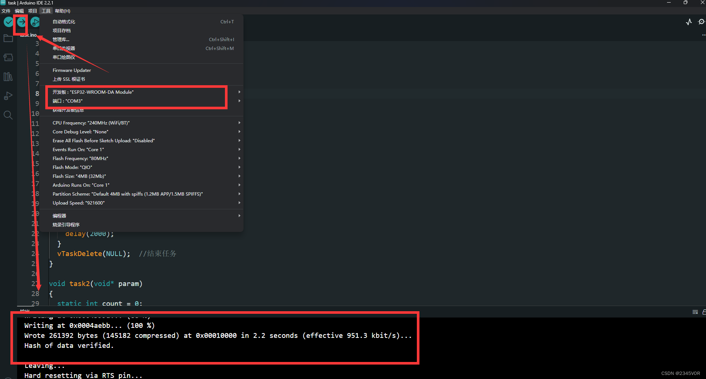Screen dimensions: 706x379
Task: Close the 工具 menu in menu bar
Action: 46,11
